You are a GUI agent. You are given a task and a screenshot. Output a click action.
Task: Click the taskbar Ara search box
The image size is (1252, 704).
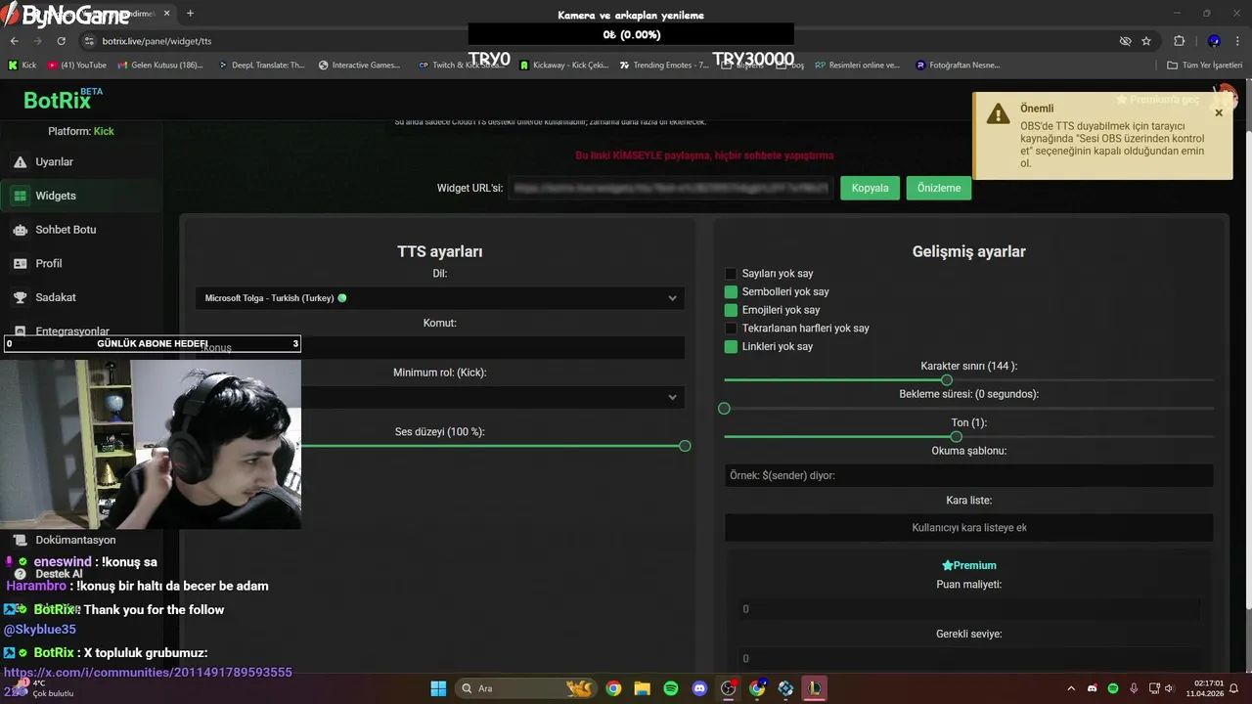tap(526, 688)
